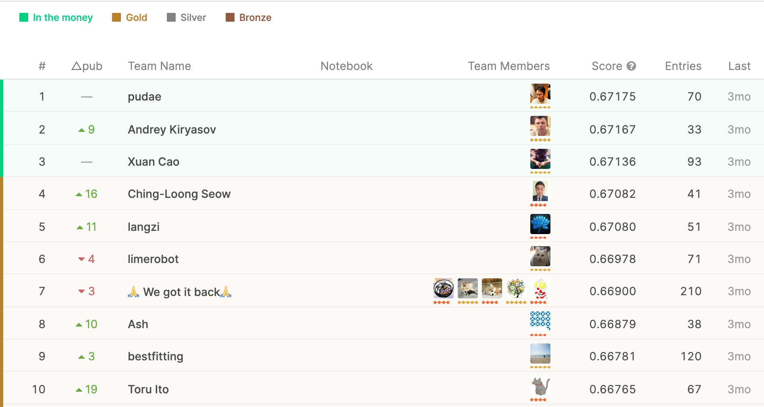Open pudae's profile avatar
This screenshot has width=764, height=407.
pyautogui.click(x=540, y=94)
